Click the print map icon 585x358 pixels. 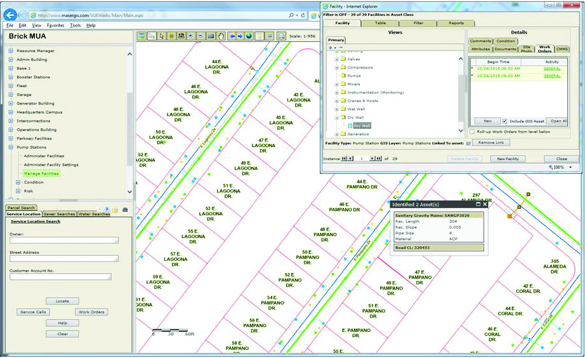[282, 36]
